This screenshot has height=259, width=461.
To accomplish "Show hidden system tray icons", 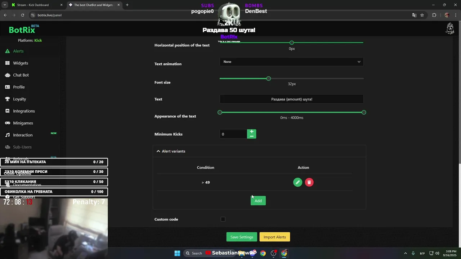I will [x=405, y=253].
